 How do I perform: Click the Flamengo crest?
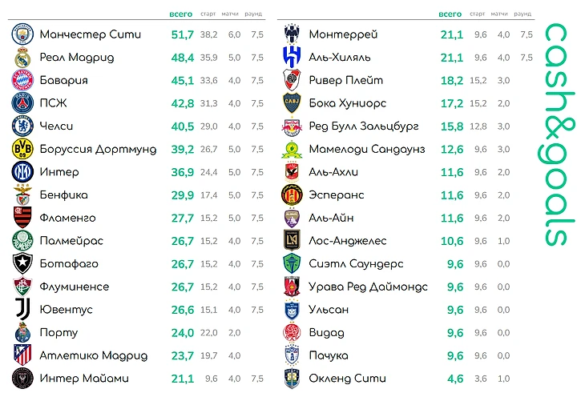[22, 218]
